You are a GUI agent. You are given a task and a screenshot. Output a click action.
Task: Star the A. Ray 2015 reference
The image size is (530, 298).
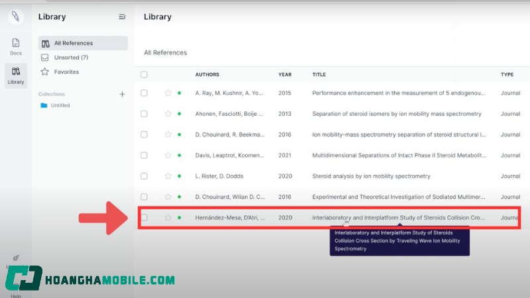[168, 93]
